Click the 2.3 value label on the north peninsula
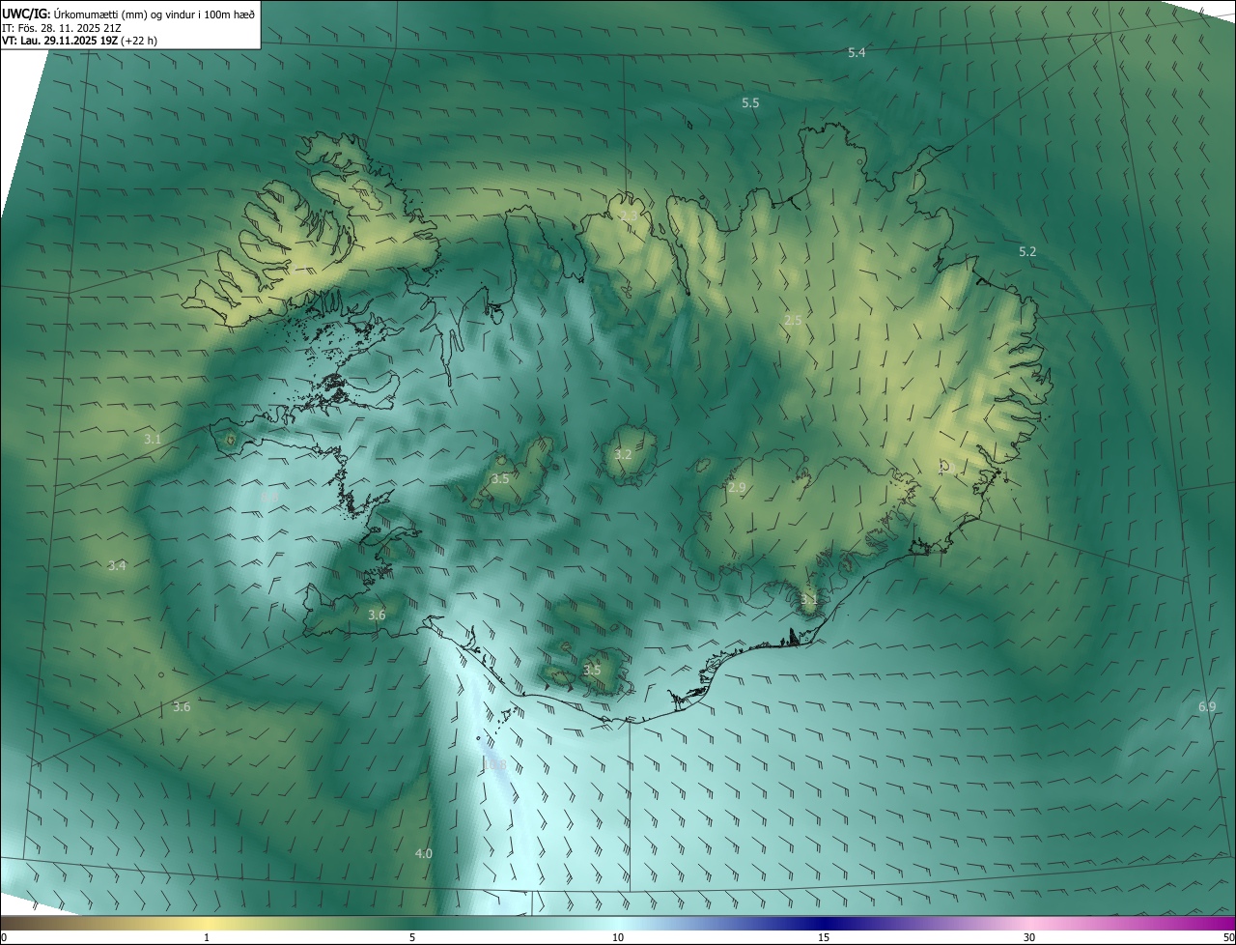Image resolution: width=1236 pixels, height=945 pixels. (629, 215)
